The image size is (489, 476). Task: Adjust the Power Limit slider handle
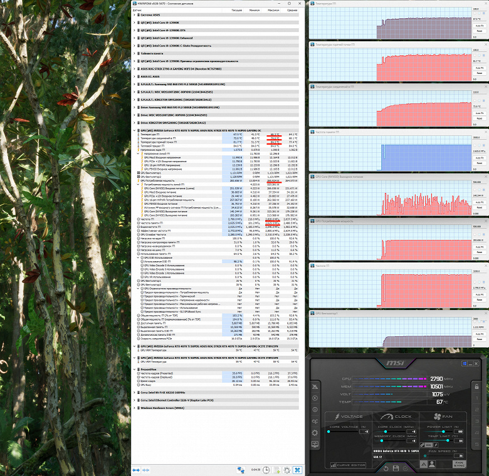pos(443,432)
